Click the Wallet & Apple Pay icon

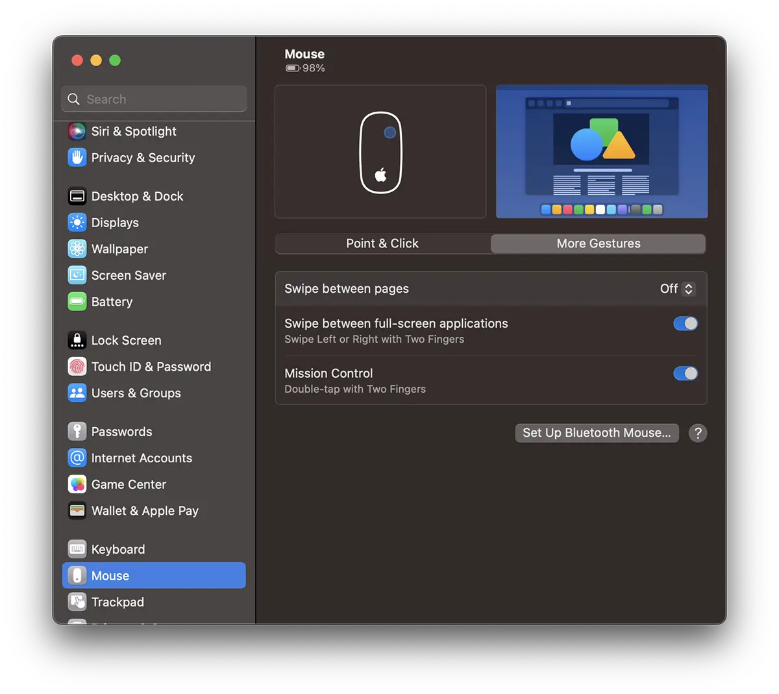pos(77,511)
